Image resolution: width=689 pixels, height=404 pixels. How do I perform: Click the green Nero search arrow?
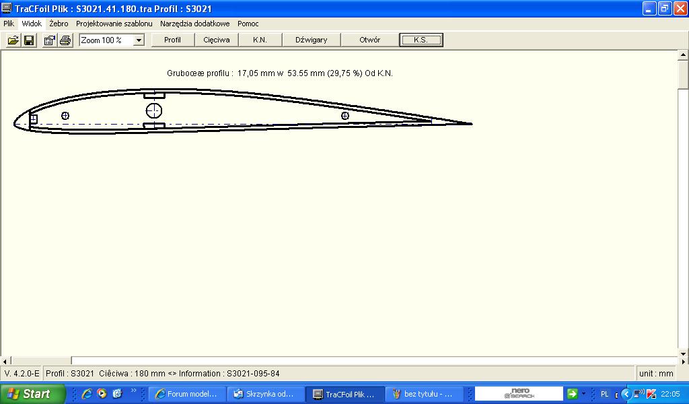572,394
